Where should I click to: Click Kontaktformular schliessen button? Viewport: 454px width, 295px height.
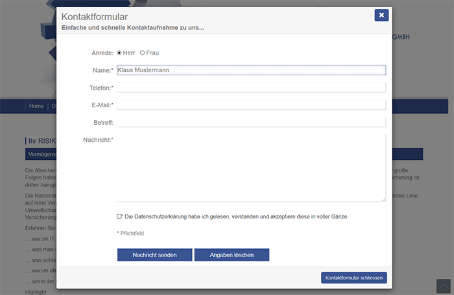click(x=354, y=277)
